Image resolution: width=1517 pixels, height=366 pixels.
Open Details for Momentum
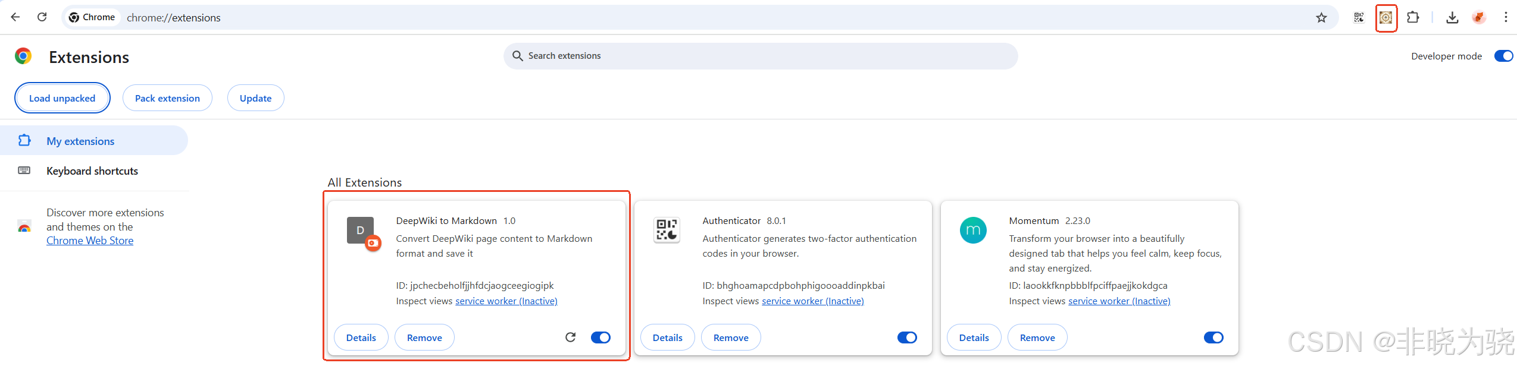coord(974,337)
